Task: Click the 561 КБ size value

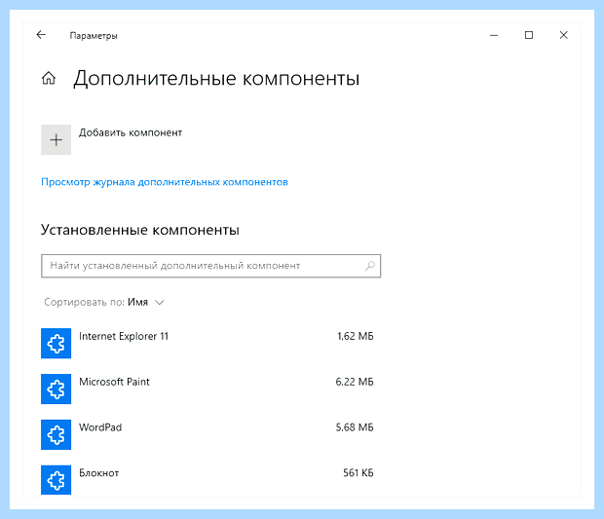Action: point(359,473)
